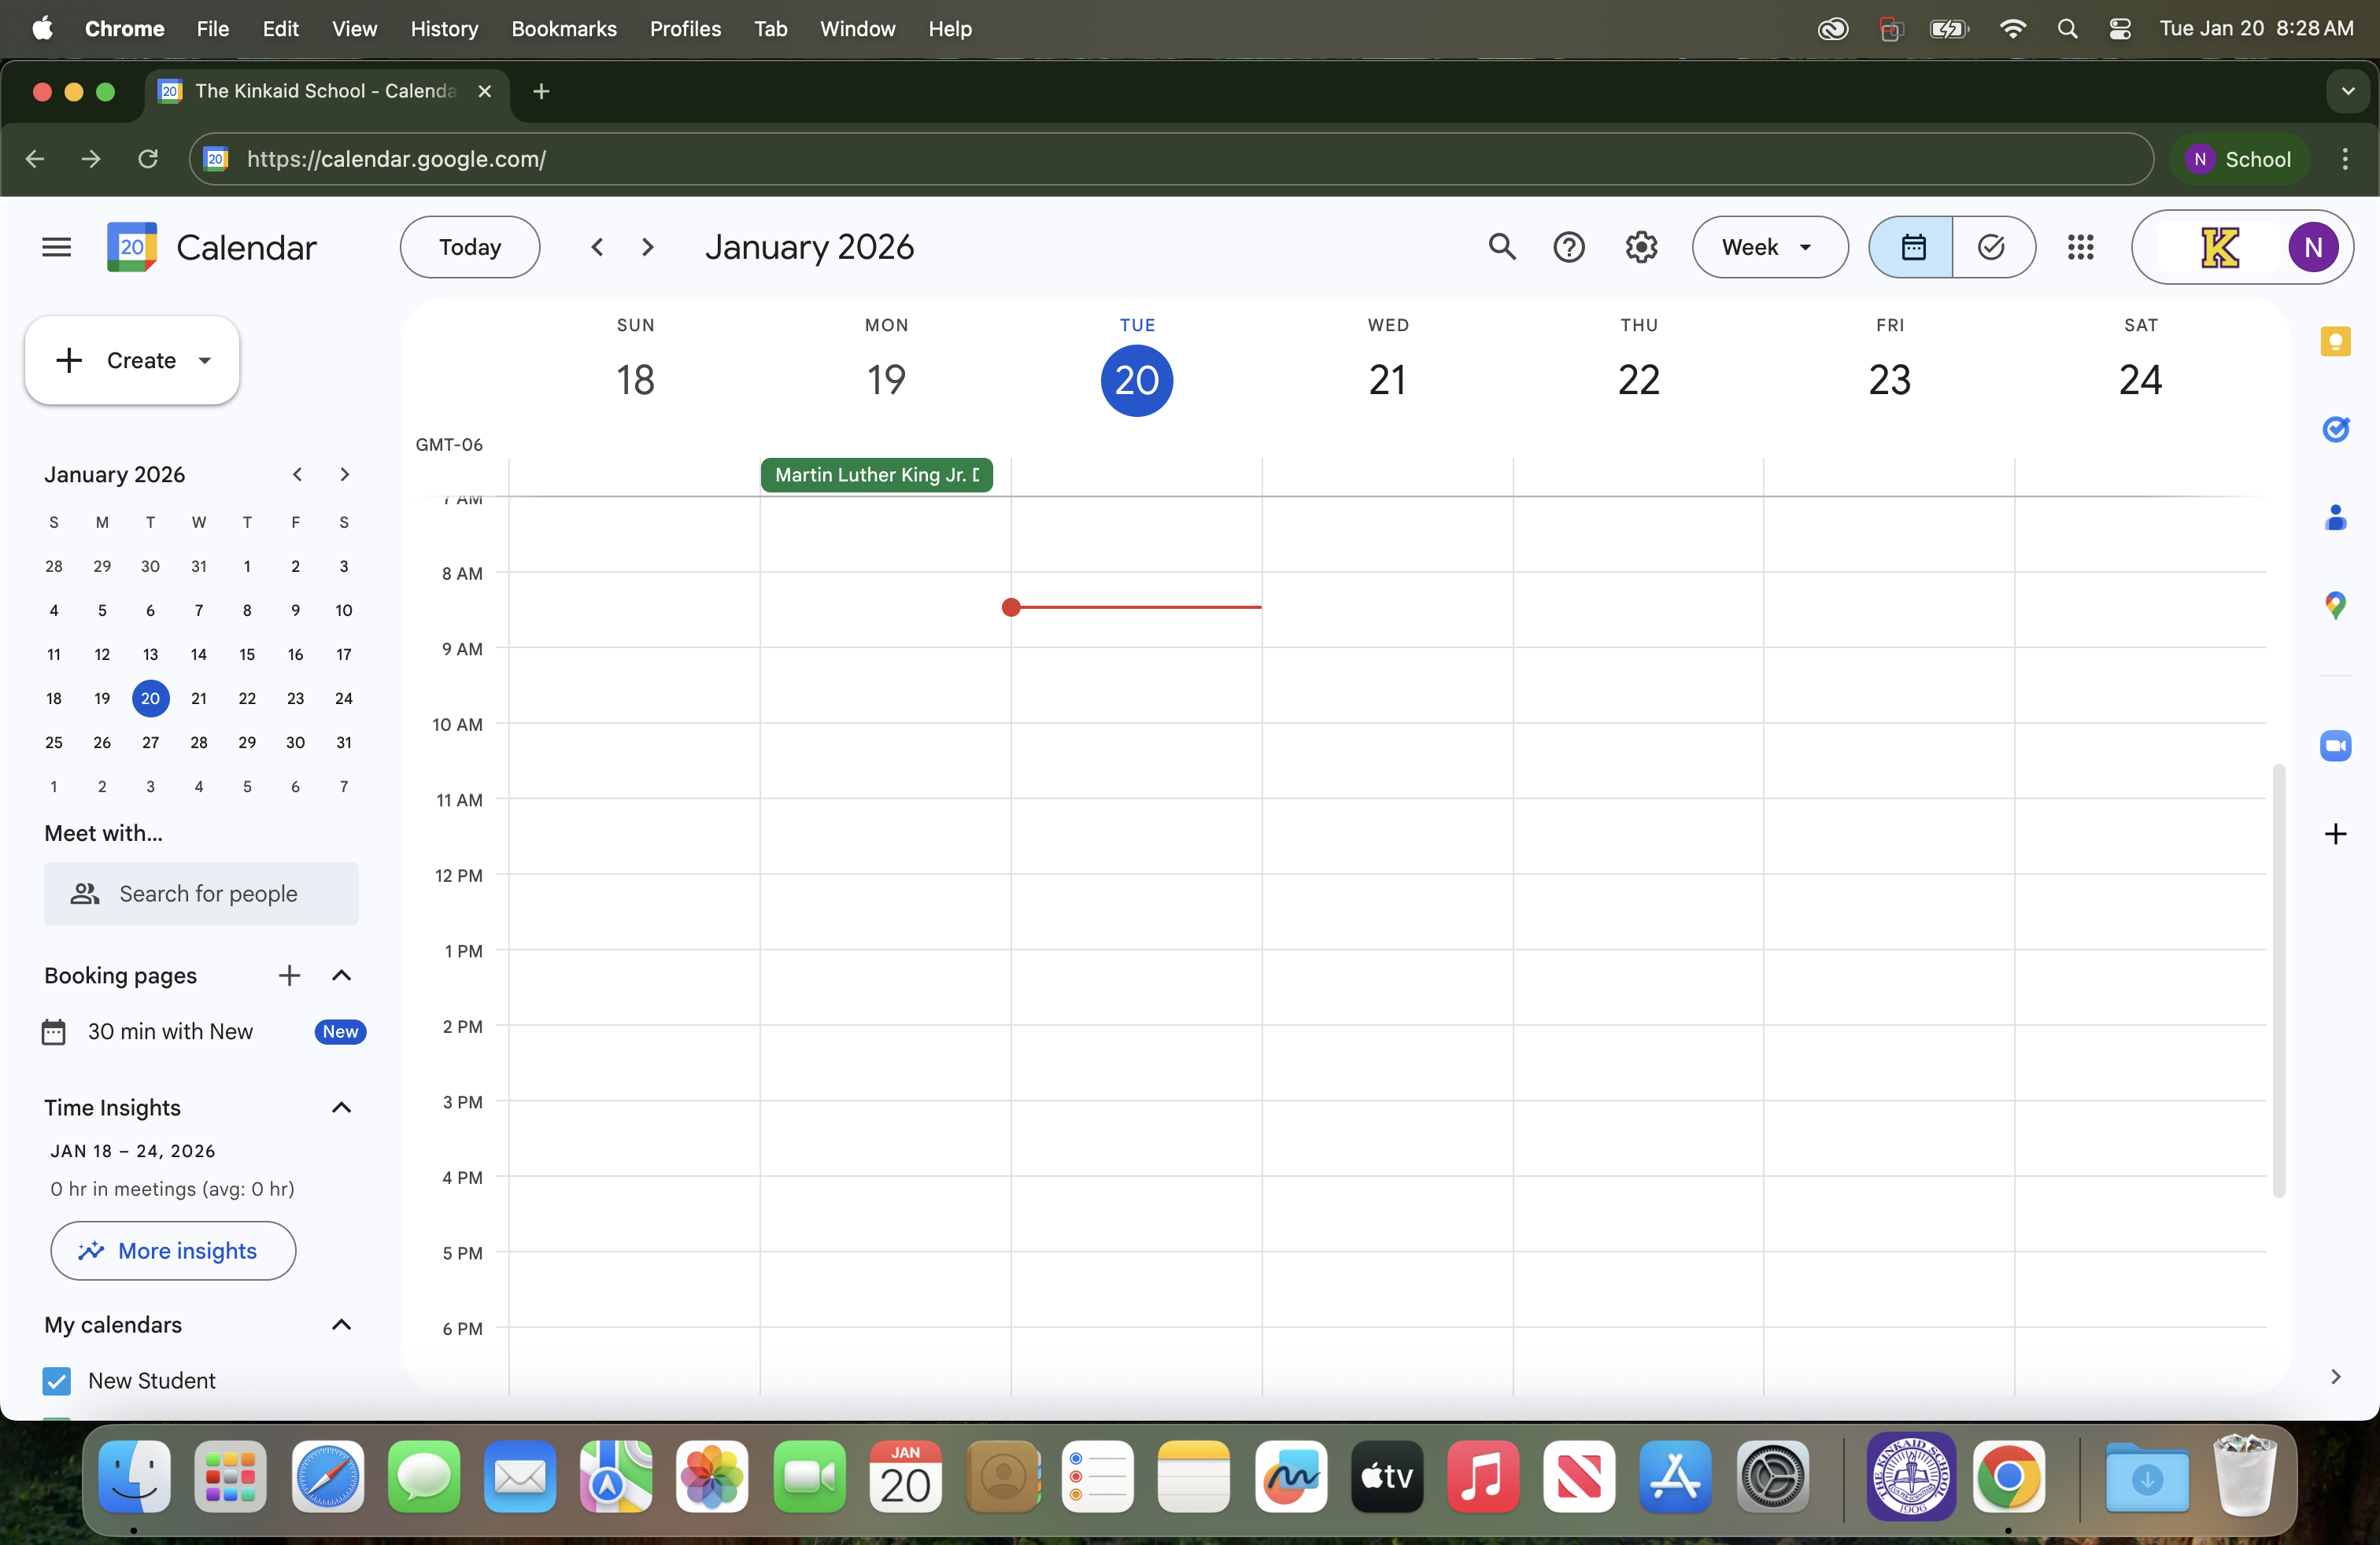Collapse the Time Insights section
2380x1545 pixels.
(x=341, y=1108)
